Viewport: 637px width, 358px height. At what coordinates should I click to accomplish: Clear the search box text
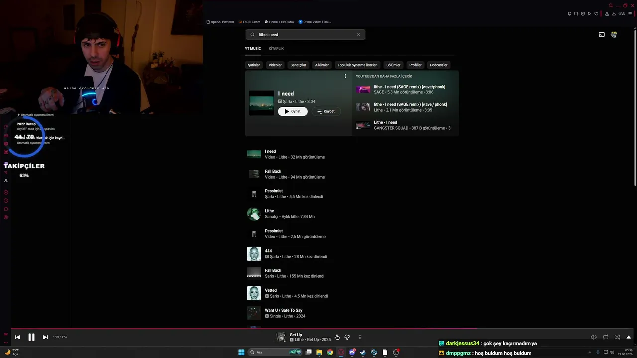click(x=358, y=35)
